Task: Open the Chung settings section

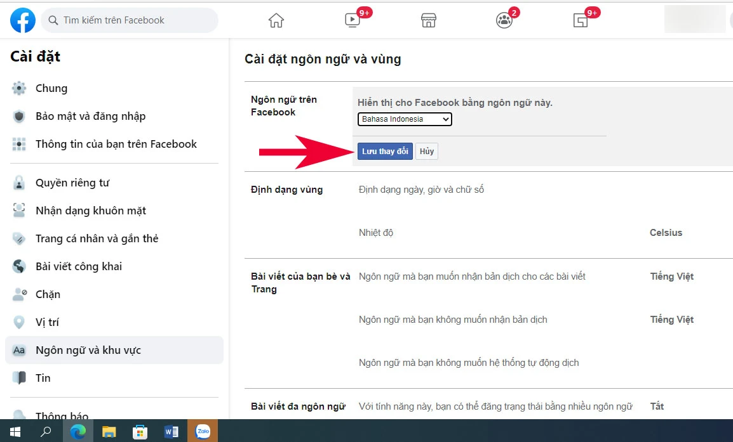Action: [51, 88]
